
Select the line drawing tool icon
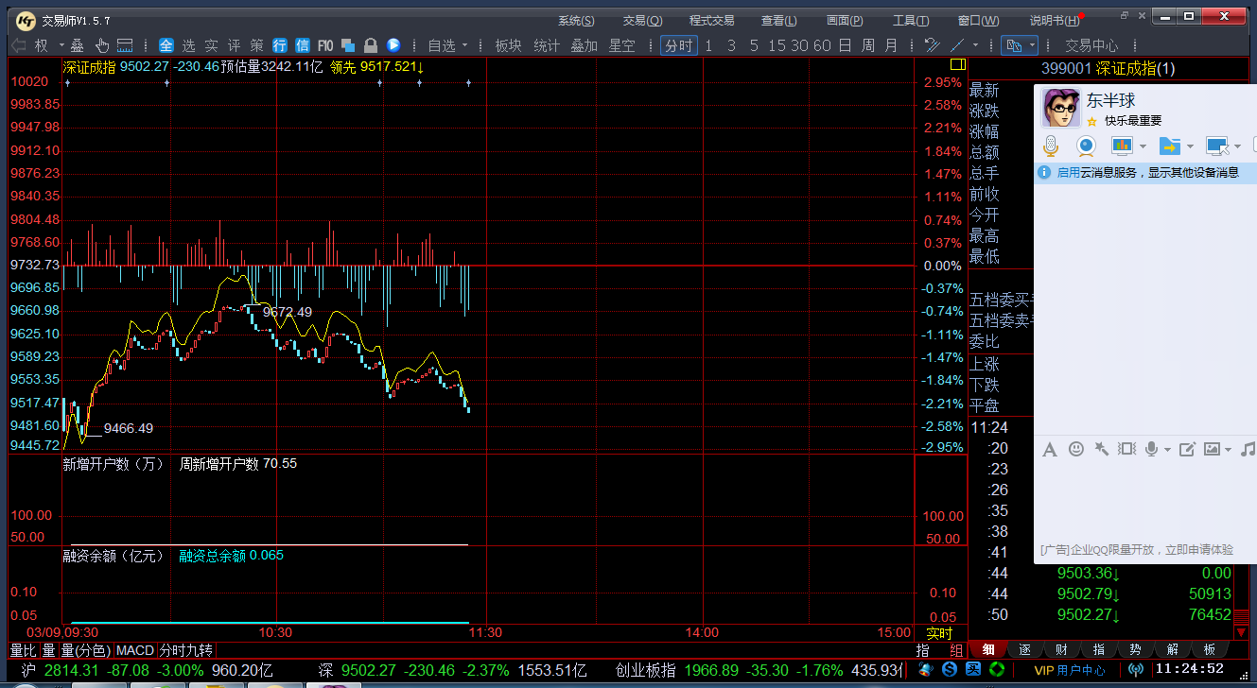(x=957, y=45)
